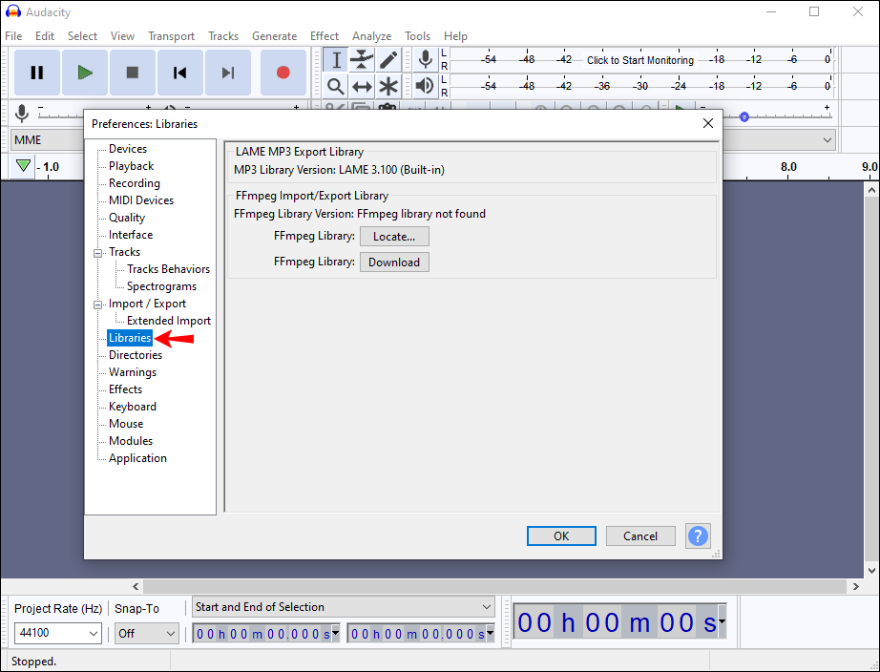Click Download for FFmpeg Library
The height and width of the screenshot is (672, 880).
tap(394, 262)
